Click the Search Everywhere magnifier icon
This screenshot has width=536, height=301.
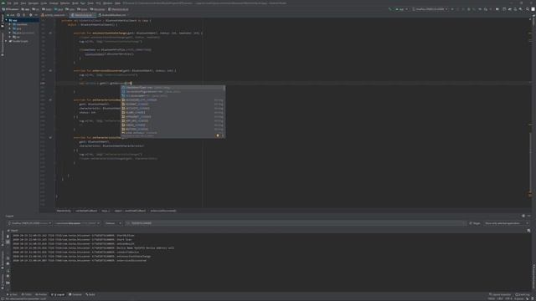pyautogui.click(x=528, y=9)
